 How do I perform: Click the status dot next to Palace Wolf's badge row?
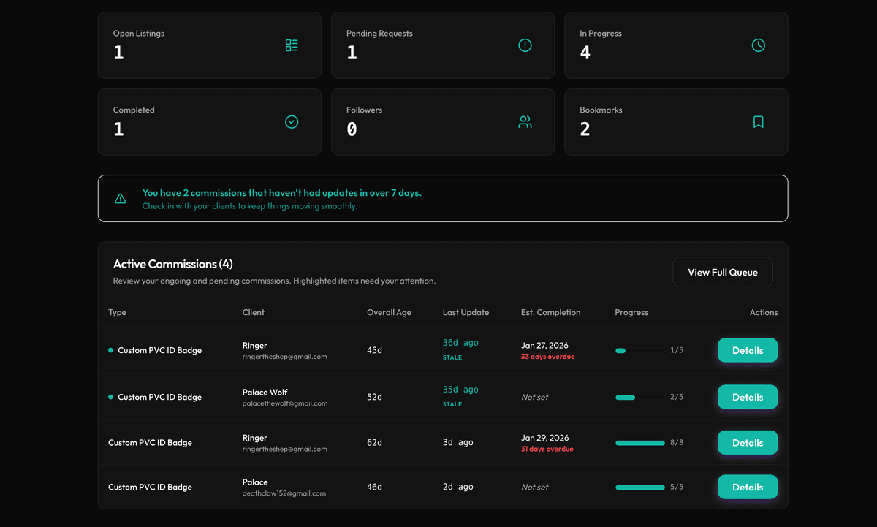coord(111,397)
